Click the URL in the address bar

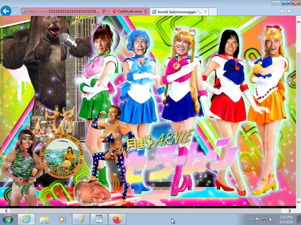point(63,11)
